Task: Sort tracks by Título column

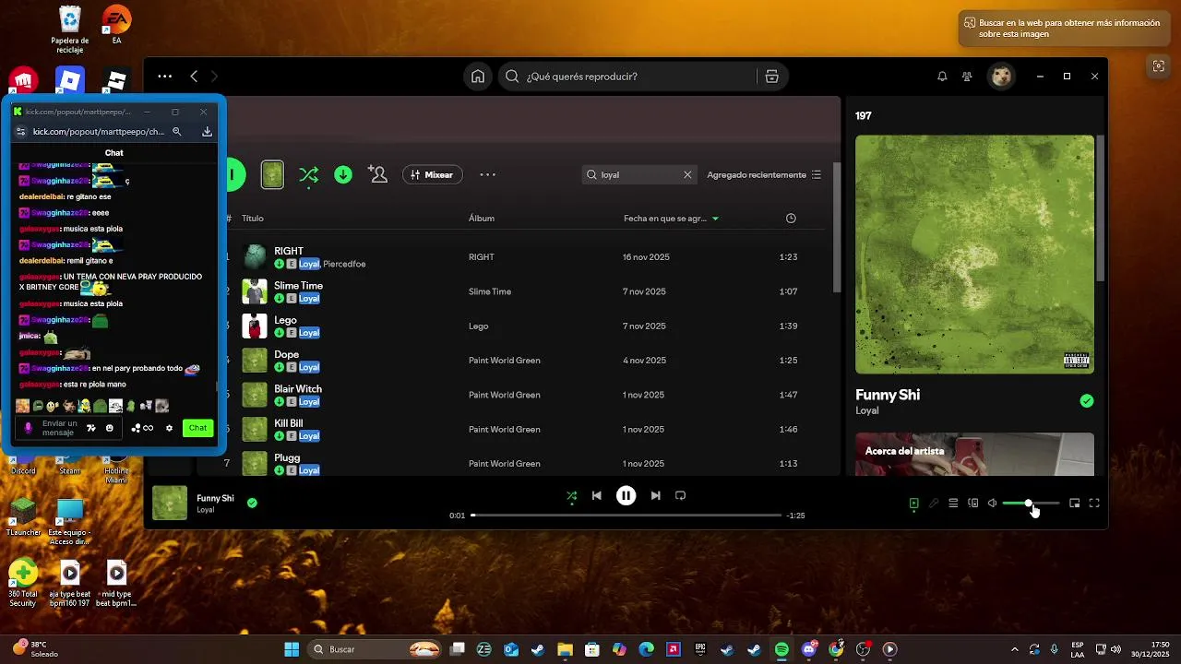Action: pos(253,219)
